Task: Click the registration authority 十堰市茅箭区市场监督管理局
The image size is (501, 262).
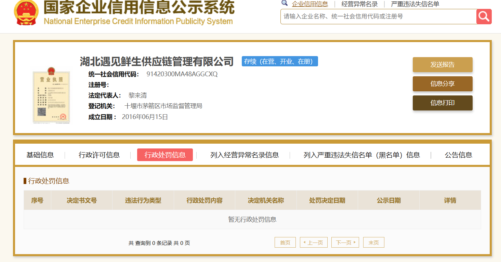Action: click(x=163, y=106)
